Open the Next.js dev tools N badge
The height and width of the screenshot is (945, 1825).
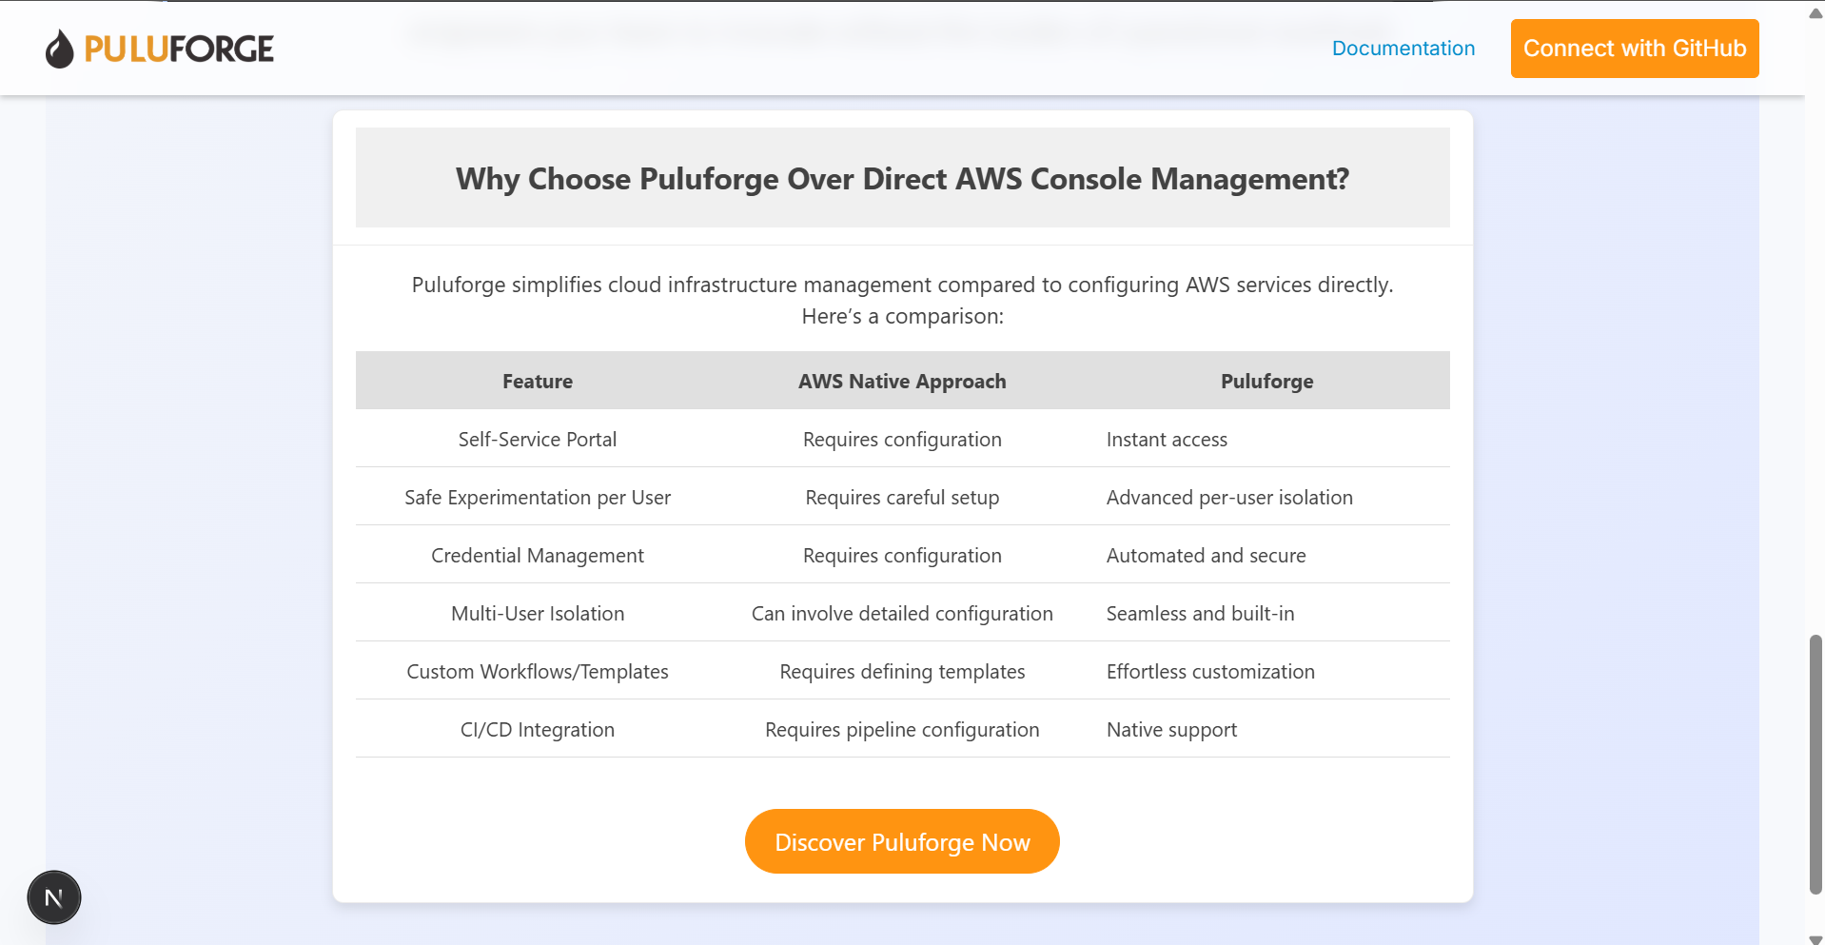tap(54, 897)
